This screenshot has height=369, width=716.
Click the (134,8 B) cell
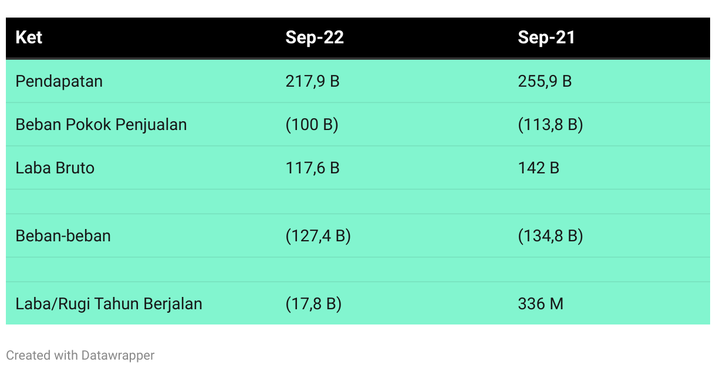(x=550, y=236)
